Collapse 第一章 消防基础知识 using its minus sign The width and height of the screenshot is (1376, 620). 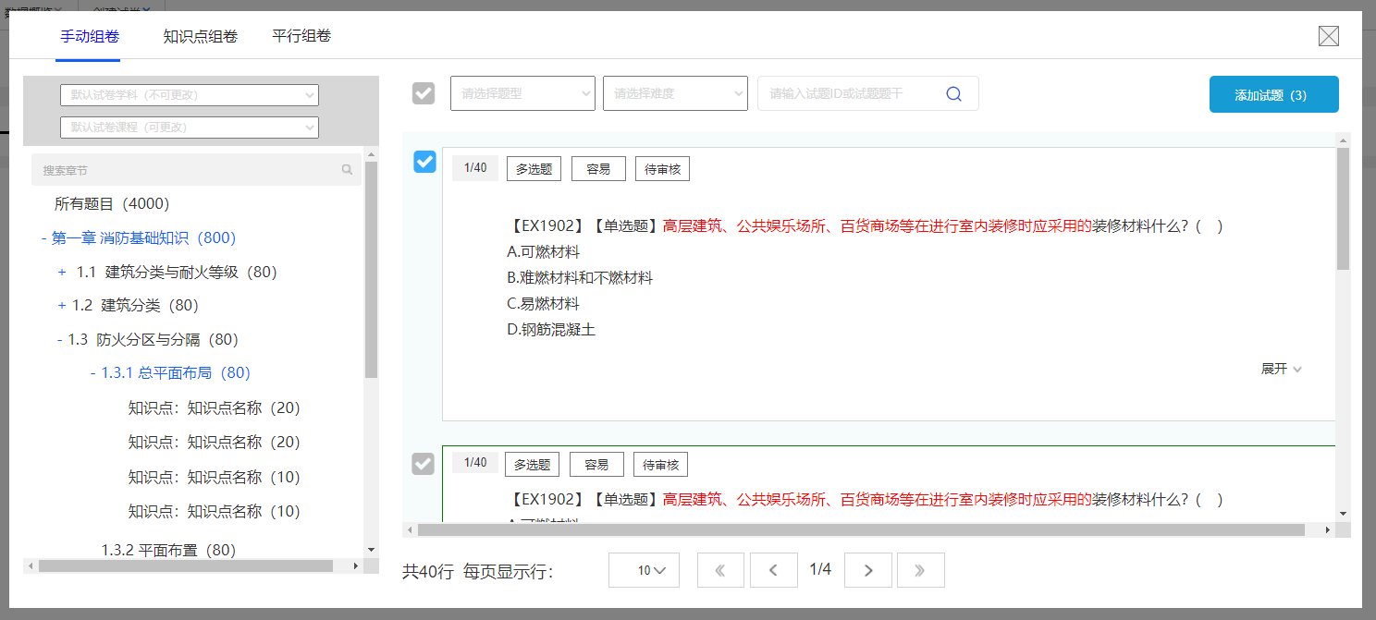pyautogui.click(x=44, y=238)
